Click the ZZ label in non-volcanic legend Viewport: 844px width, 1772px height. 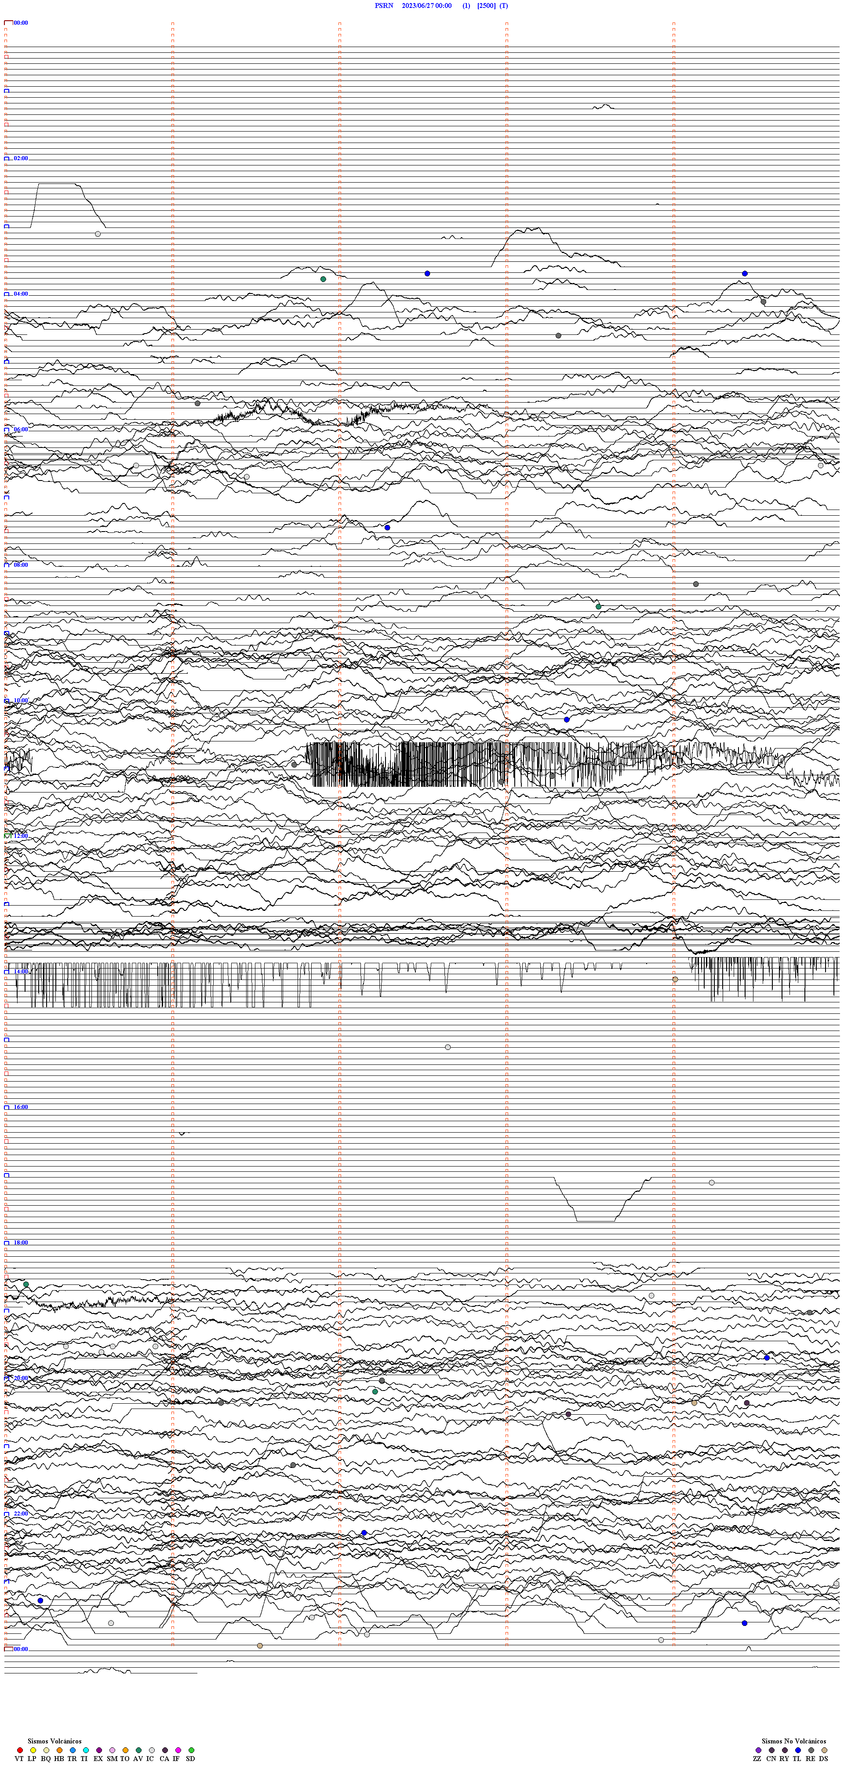click(757, 1759)
